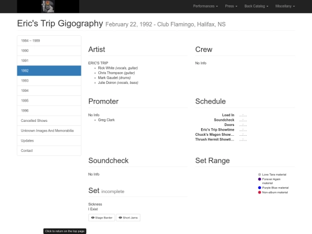This screenshot has height=234, width=312.
Task: Expand the Press dropdown menu
Action: click(x=231, y=6)
